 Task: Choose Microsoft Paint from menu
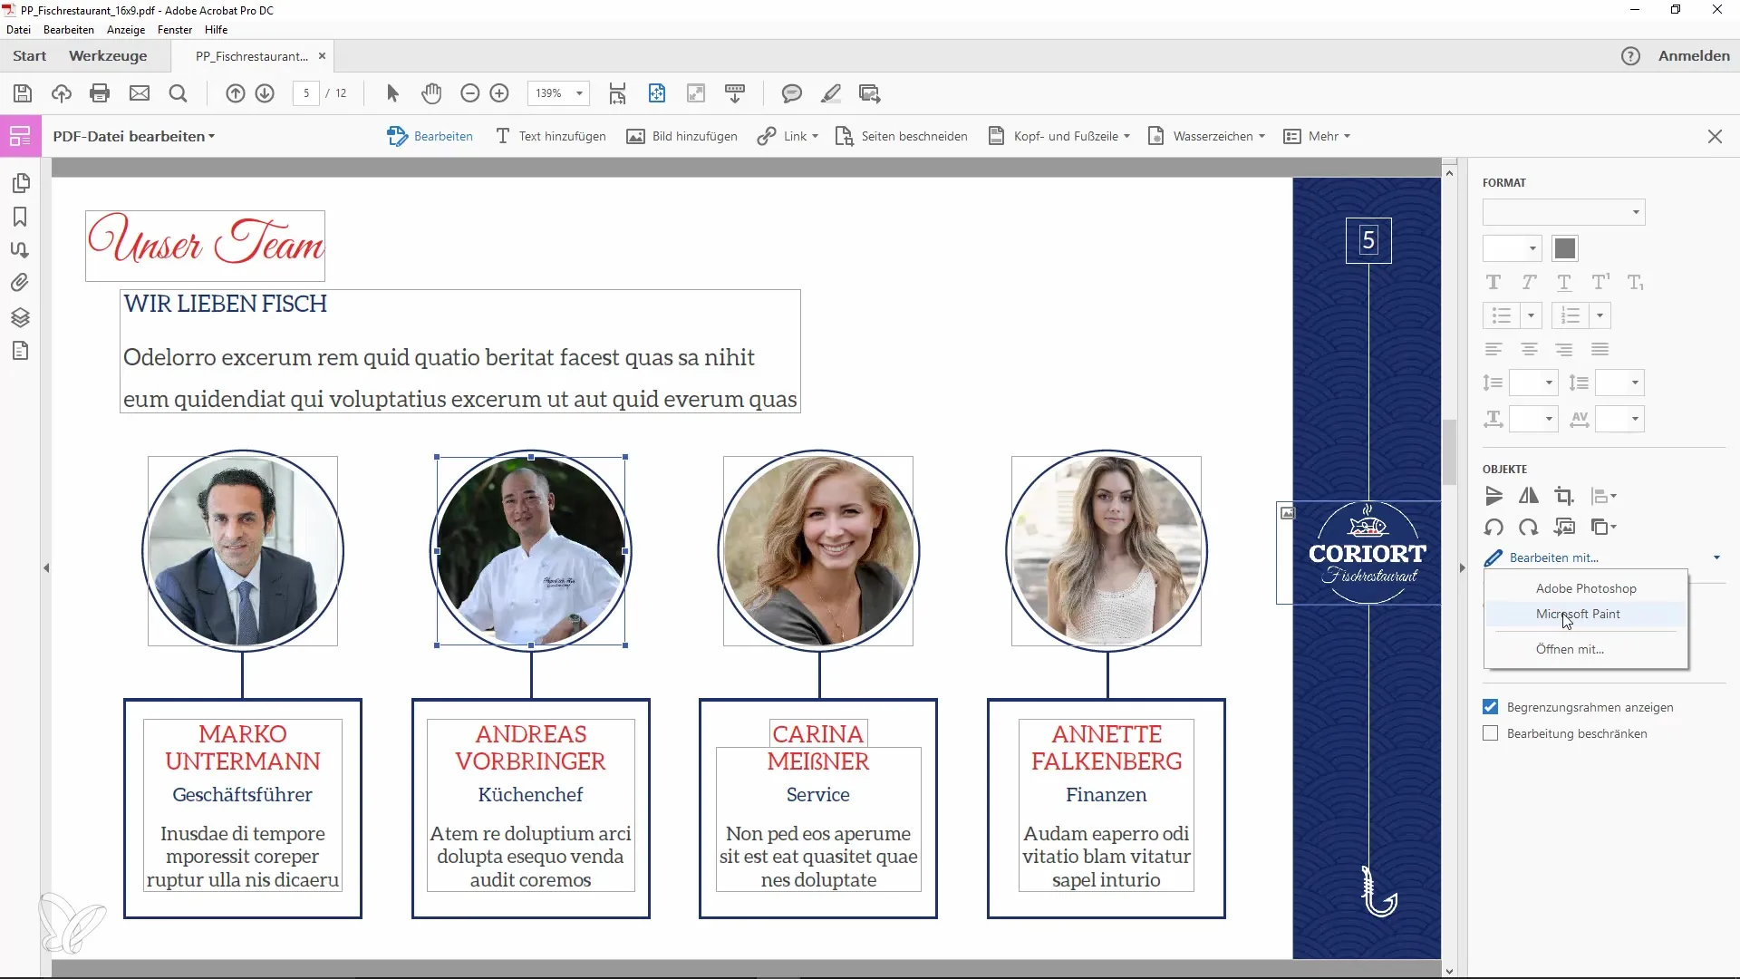[1586, 614]
